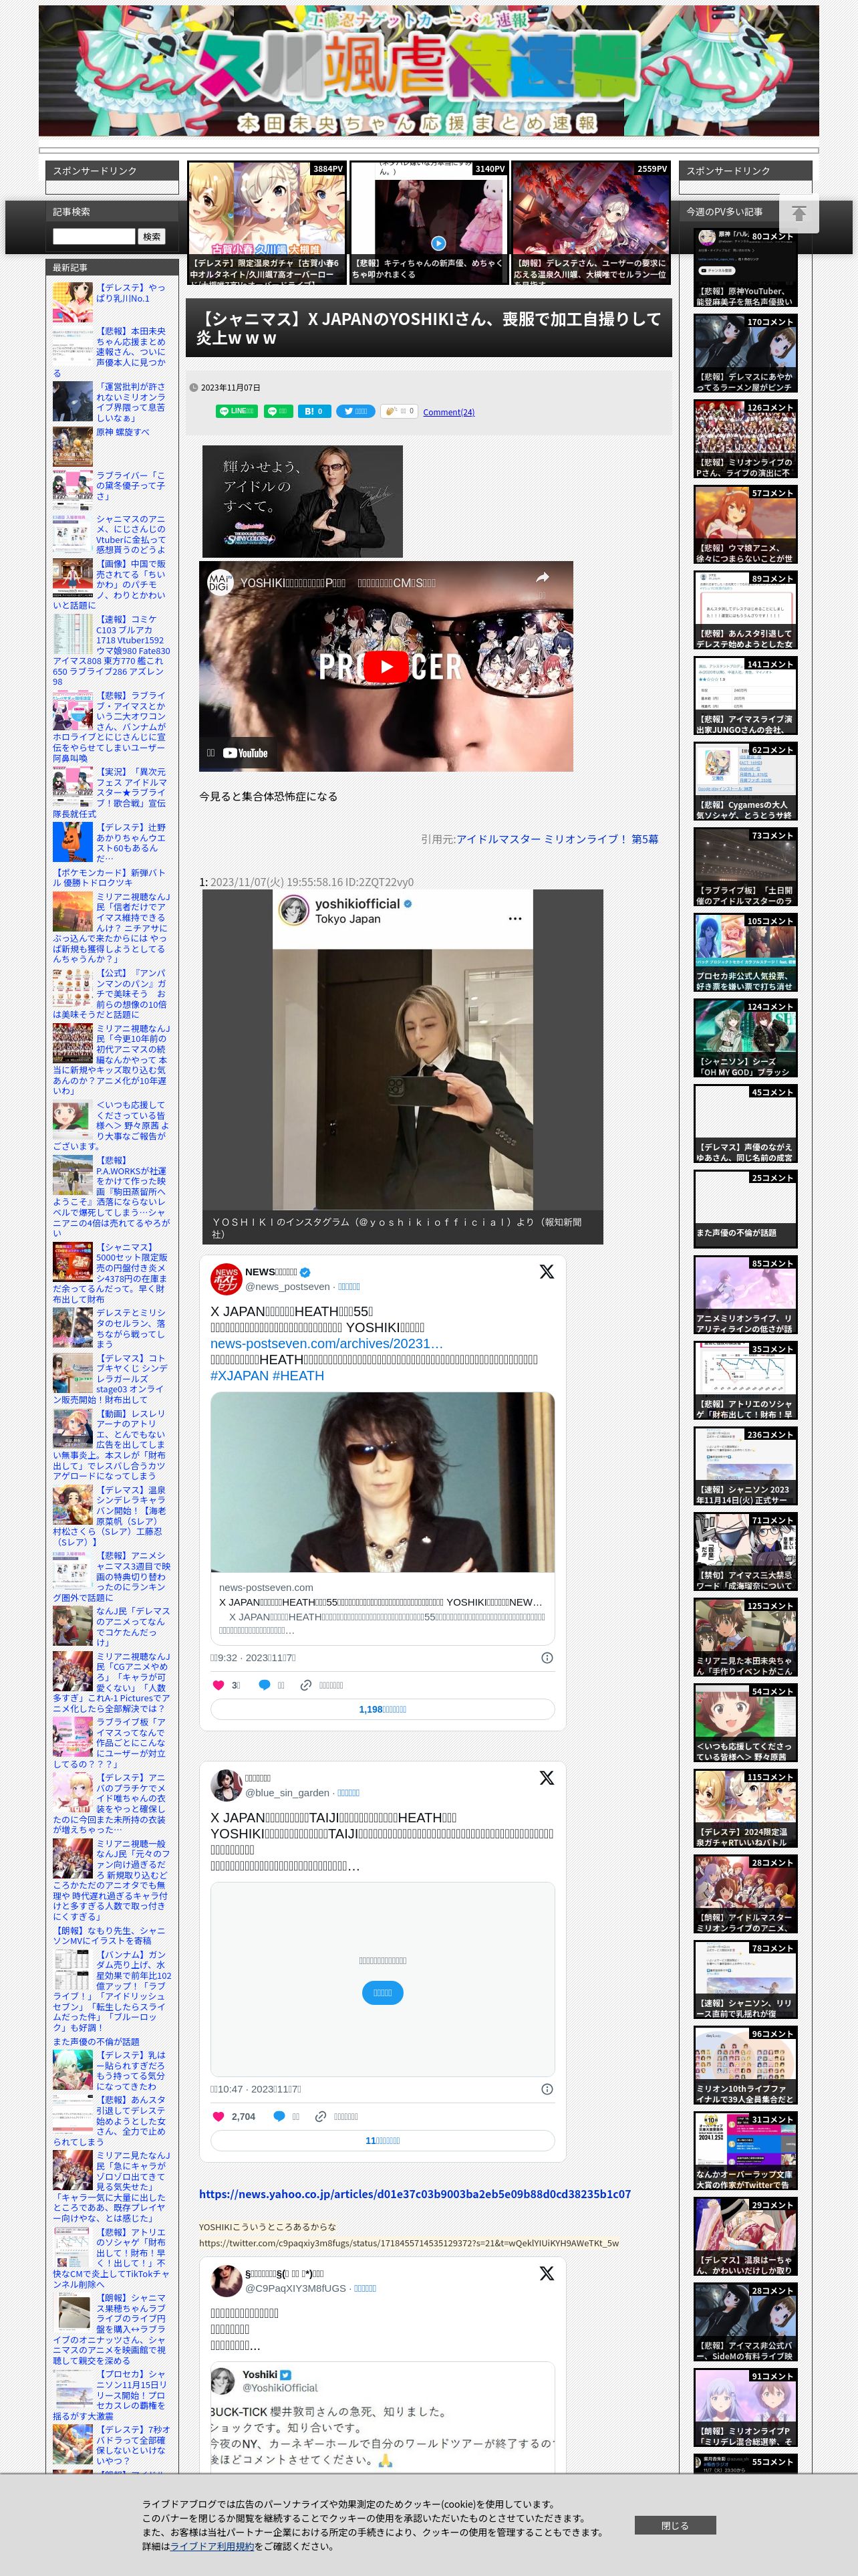Open the 3140PV キティちゃん featured thumbnail
The image size is (858, 2576).
click(x=428, y=223)
